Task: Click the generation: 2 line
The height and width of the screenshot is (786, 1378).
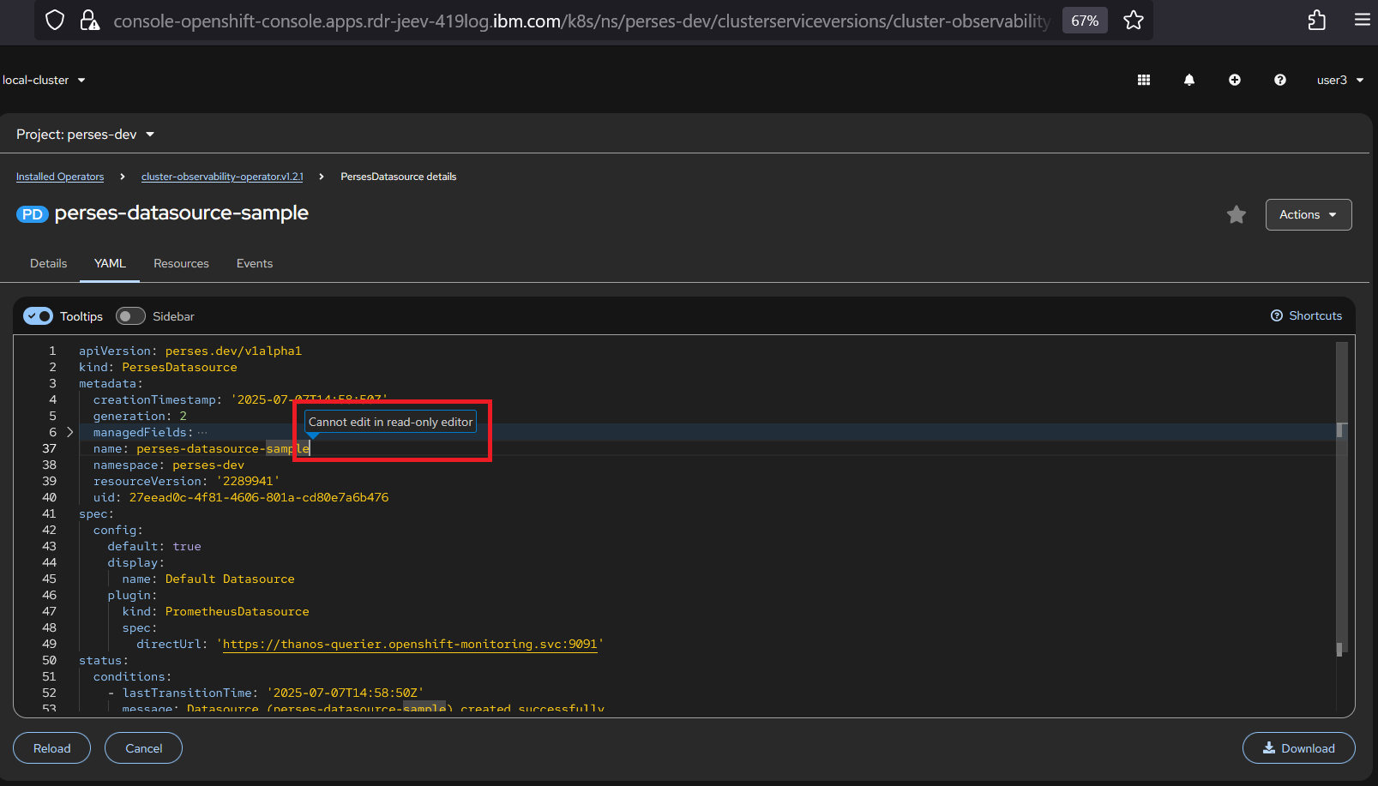Action: [x=140, y=416]
